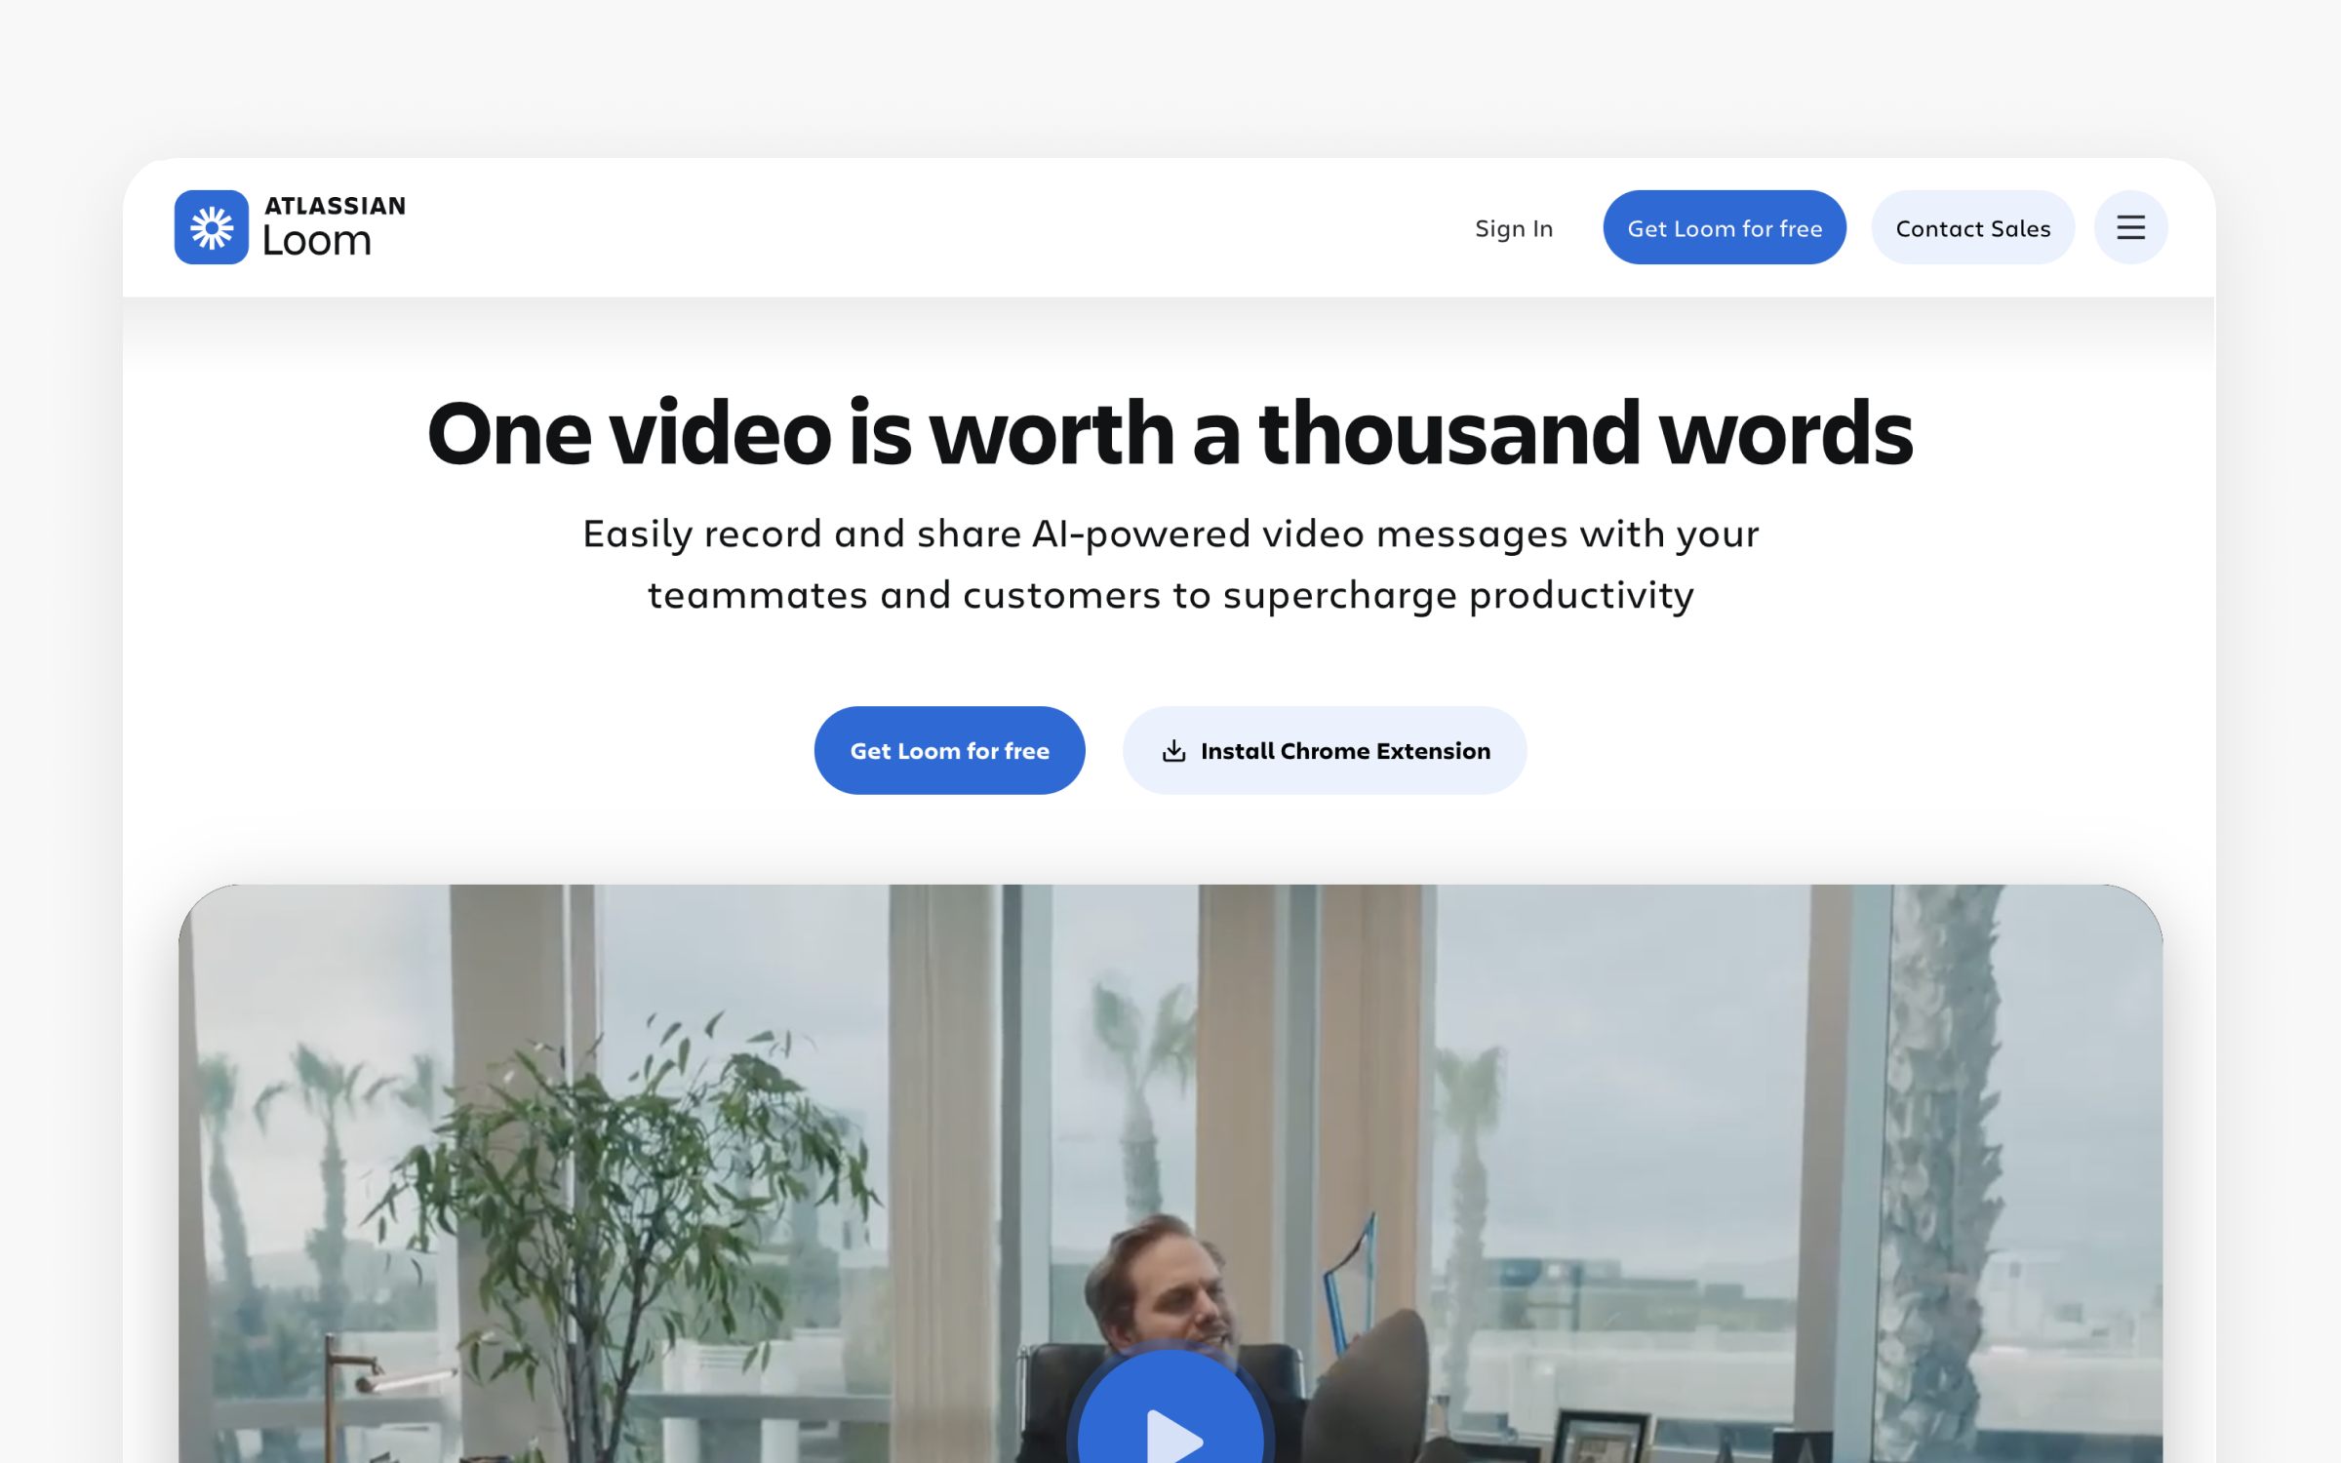Click header Get Loom for free button
The image size is (2341, 1463).
(1724, 228)
